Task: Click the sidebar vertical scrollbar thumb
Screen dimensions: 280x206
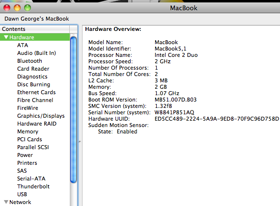Action: click(73, 110)
